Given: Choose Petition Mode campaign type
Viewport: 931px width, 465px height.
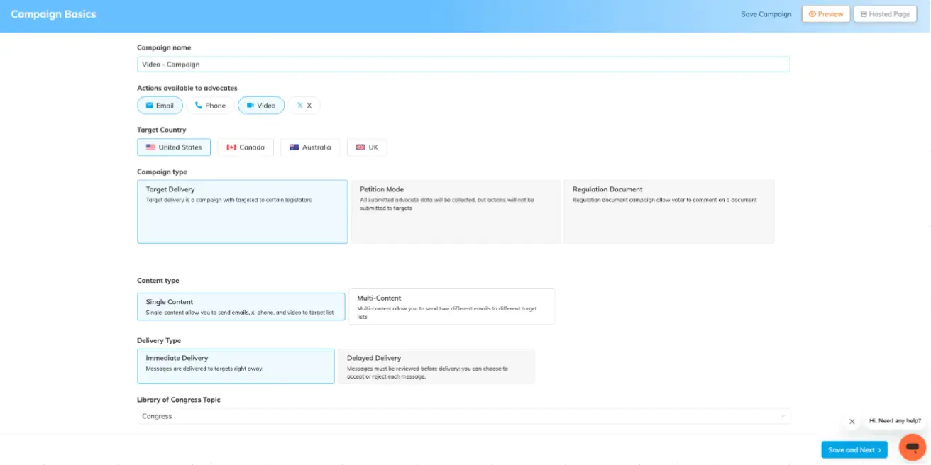Looking at the screenshot, I should pyautogui.click(x=456, y=211).
